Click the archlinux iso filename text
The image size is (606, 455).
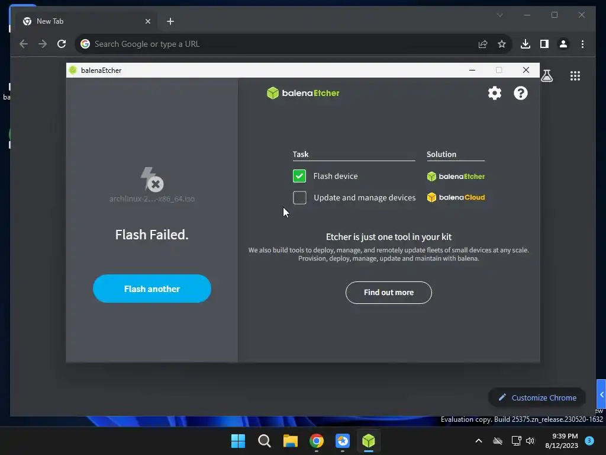(x=152, y=199)
